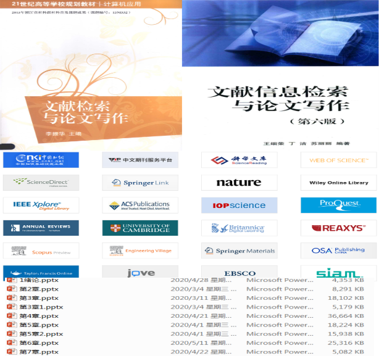Click the Springer Link logo

pyautogui.click(x=140, y=183)
